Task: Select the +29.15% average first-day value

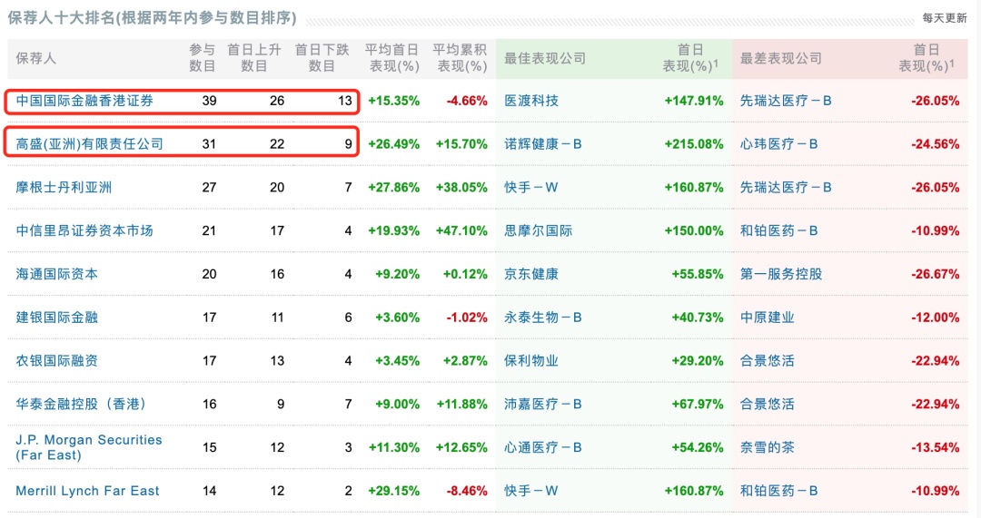Action: 393,491
